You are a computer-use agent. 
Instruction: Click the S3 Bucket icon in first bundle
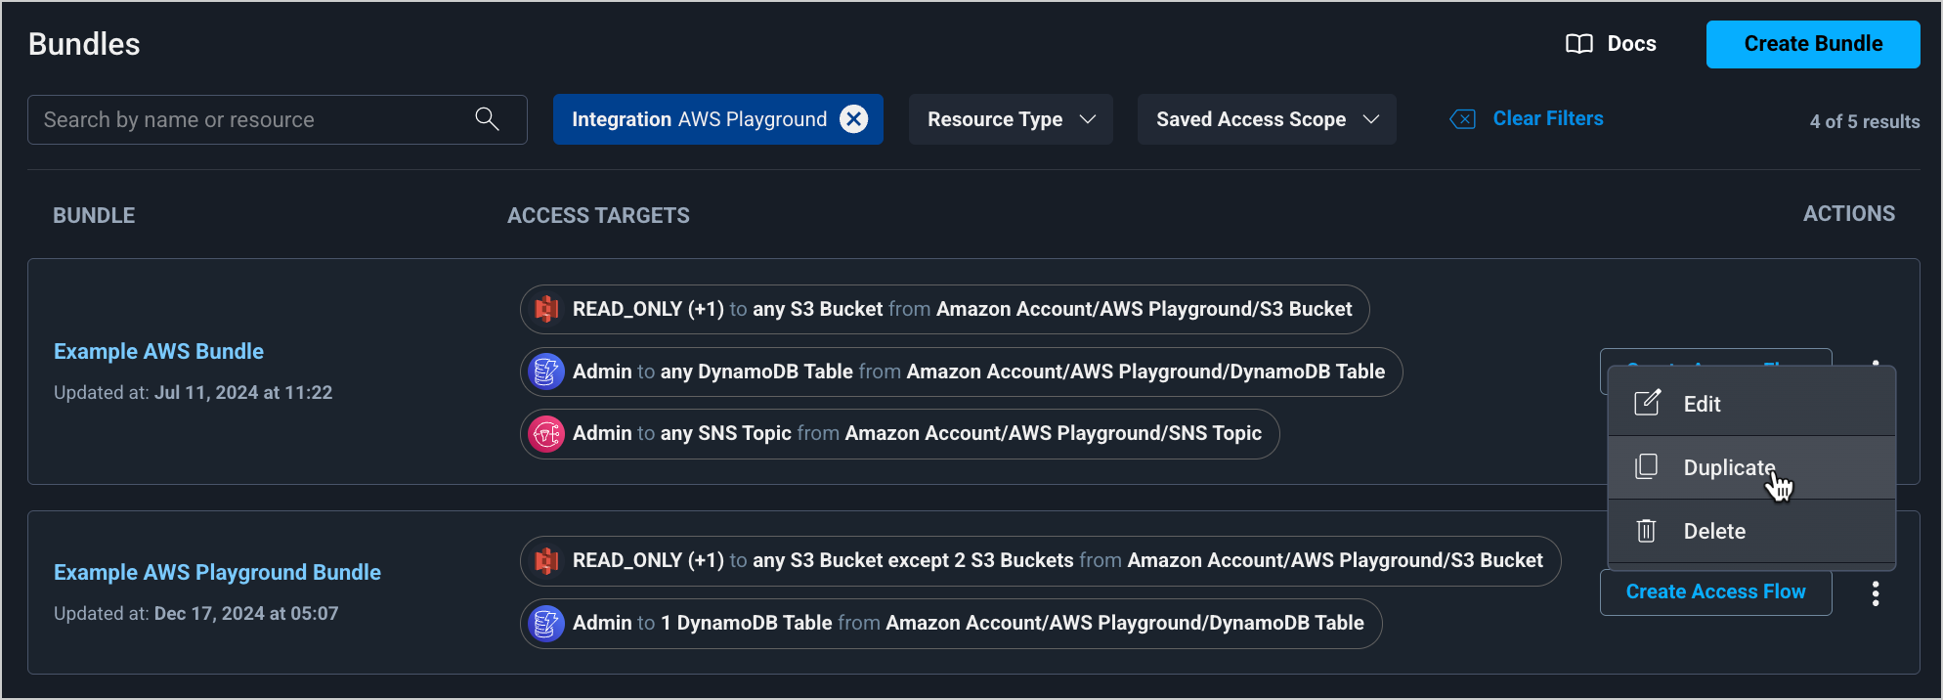tap(546, 310)
